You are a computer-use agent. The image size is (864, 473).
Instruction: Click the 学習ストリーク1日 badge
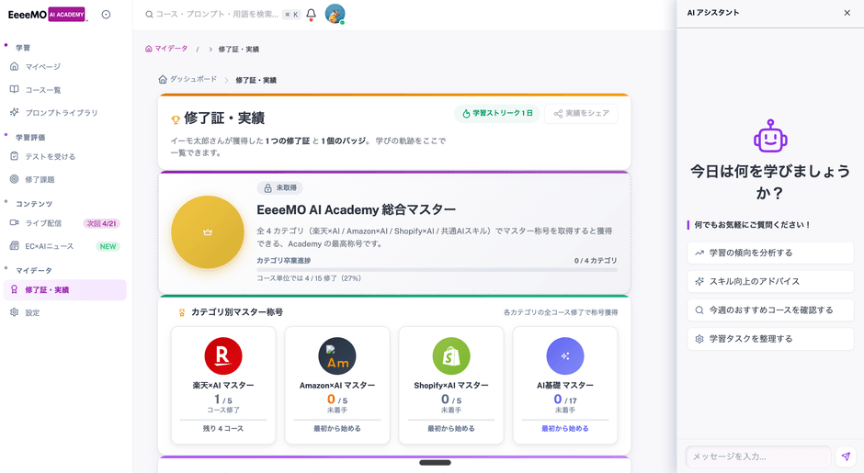pyautogui.click(x=497, y=114)
